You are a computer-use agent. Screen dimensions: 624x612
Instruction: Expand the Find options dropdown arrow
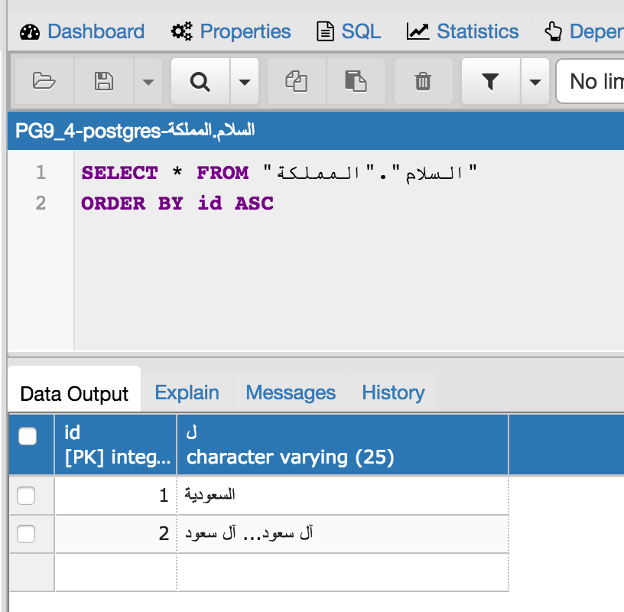[x=244, y=82]
